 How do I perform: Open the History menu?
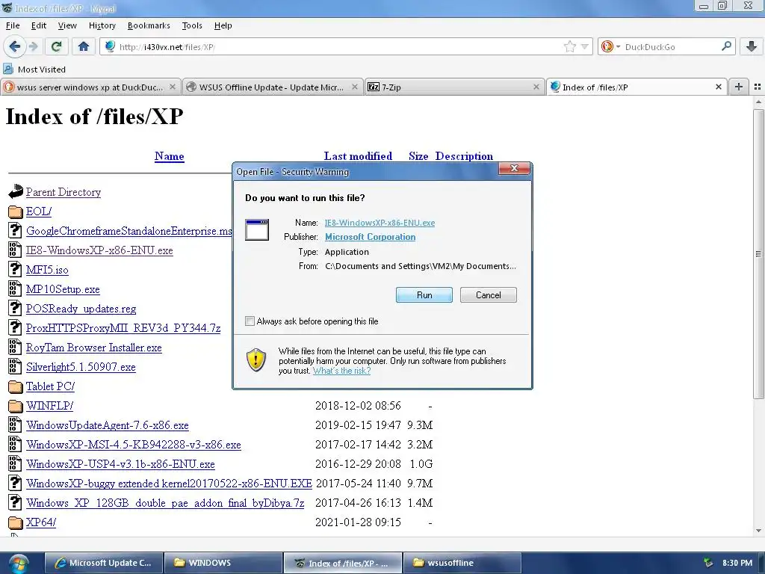(x=102, y=25)
